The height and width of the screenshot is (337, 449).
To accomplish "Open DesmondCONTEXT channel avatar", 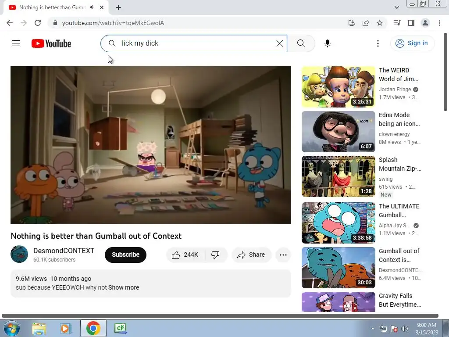I will [19, 254].
